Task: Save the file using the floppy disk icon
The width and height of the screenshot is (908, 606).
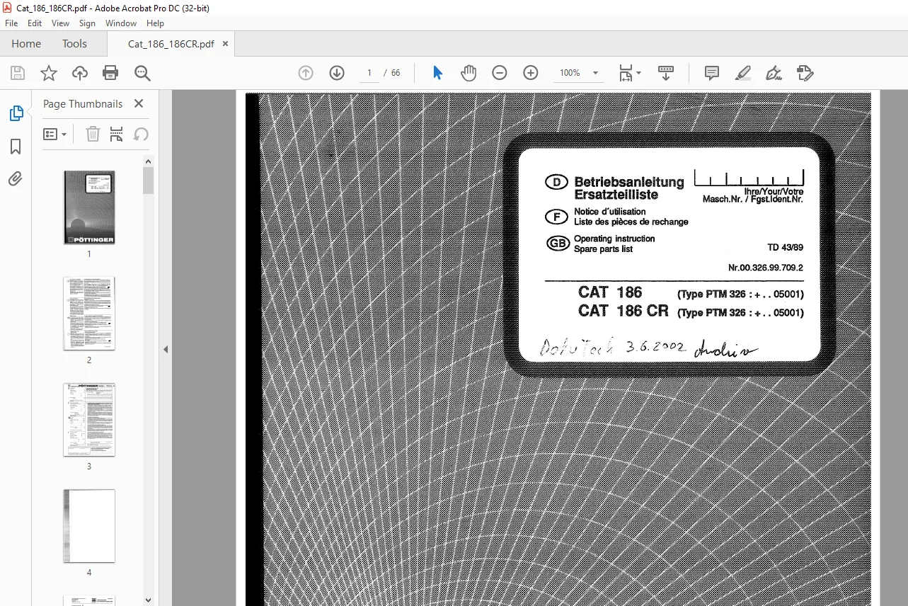Action: [18, 73]
